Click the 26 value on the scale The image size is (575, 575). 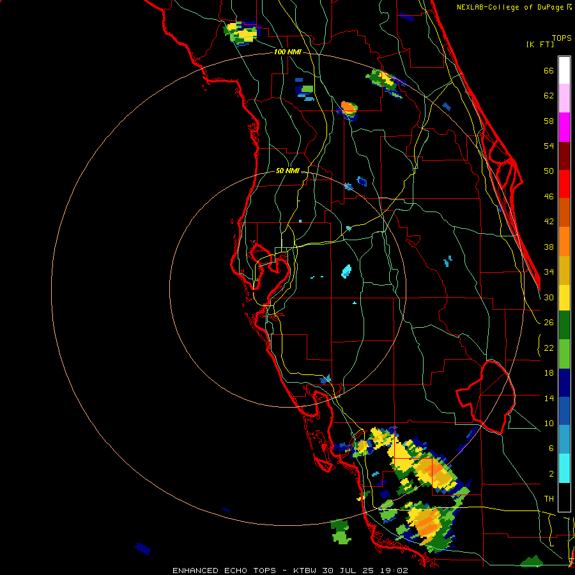pos(549,323)
